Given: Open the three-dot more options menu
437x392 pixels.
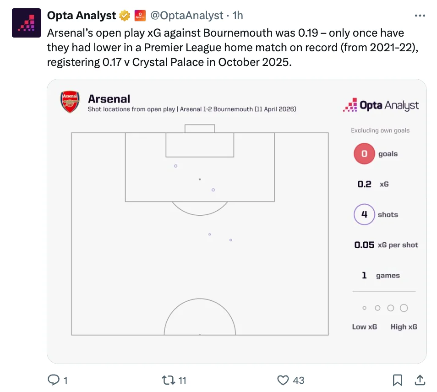Looking at the screenshot, I should pyautogui.click(x=420, y=16).
